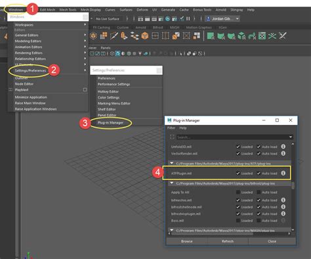Viewport: 311px width, 259px height.
Task: Click the info icon next to Unfold3D.mll
Action: click(283, 147)
